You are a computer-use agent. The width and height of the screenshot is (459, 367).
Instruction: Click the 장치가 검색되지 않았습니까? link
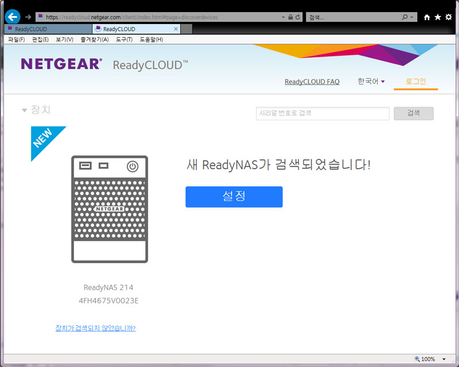pyautogui.click(x=95, y=328)
